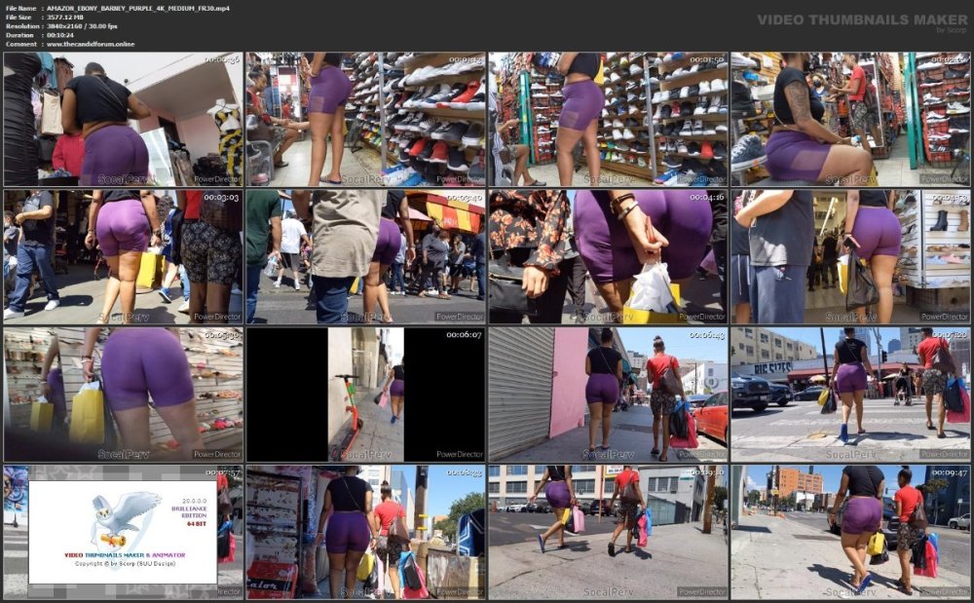This screenshot has width=974, height=603.
Task: Open the frame stamped 00:03:03
Action: click(x=123, y=257)
